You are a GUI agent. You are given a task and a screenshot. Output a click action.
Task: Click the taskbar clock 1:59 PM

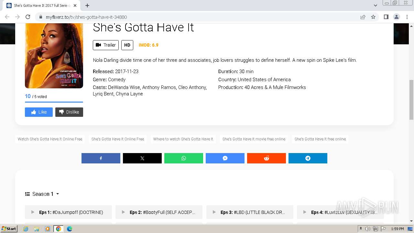pos(398,229)
